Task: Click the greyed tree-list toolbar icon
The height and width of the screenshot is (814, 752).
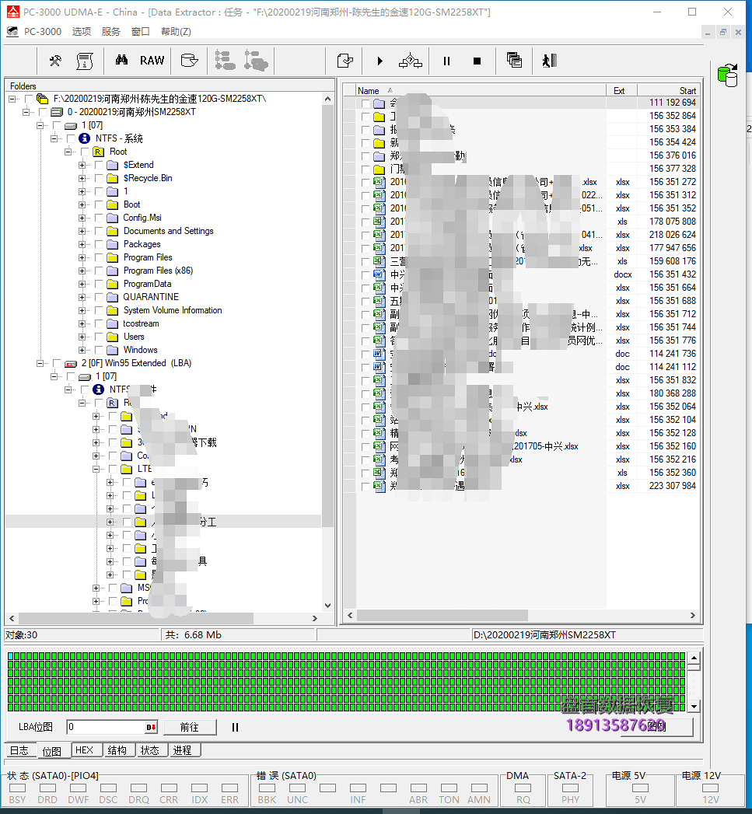Action: tap(225, 61)
